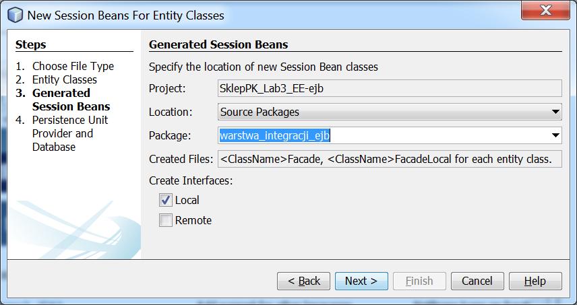Close the New Session Beans dialog

click(545, 11)
